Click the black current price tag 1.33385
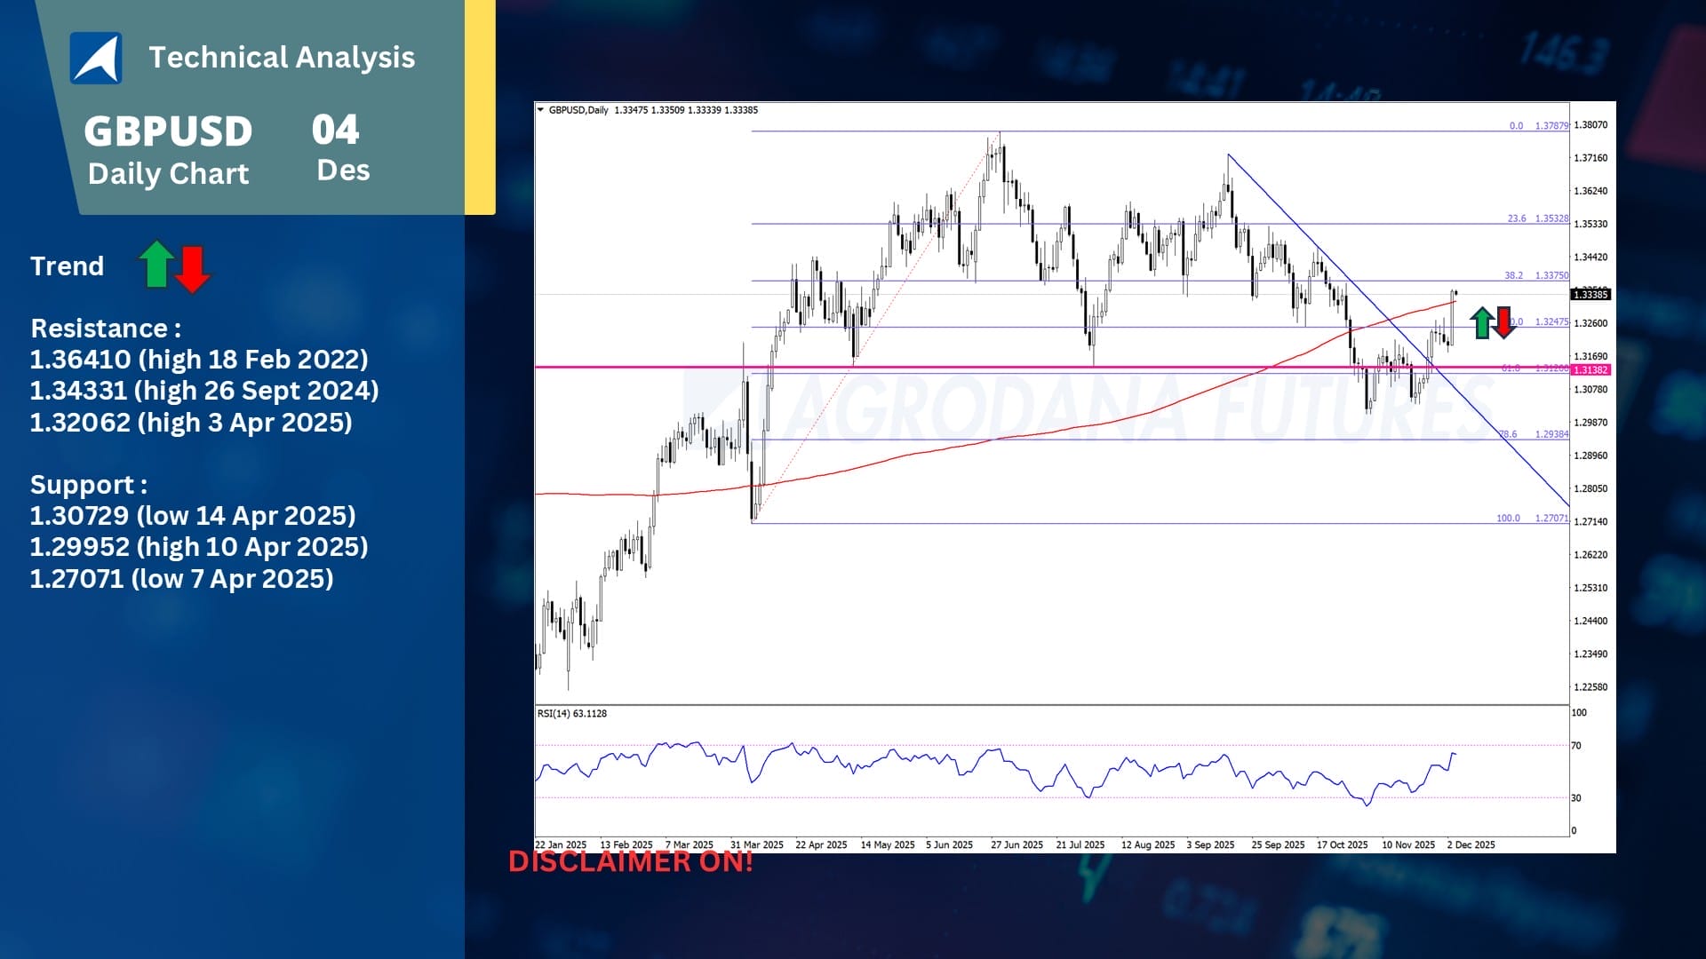Screen dimensions: 1706x959 tap(1590, 295)
